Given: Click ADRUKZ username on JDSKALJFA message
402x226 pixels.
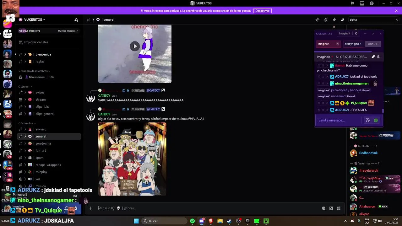Looking at the screenshot, I should pyautogui.click(x=342, y=110).
